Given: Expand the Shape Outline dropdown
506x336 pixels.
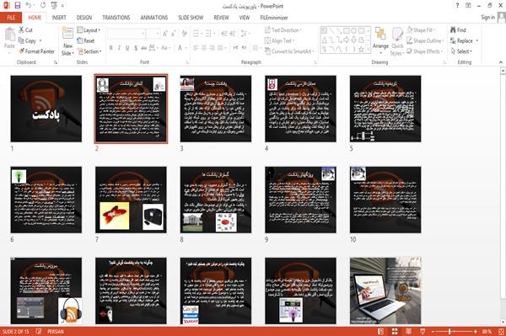Looking at the screenshot, I should tap(426, 40).
